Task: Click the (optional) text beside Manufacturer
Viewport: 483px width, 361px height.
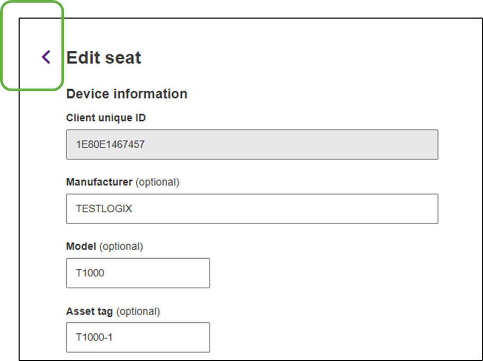Action: click(157, 182)
